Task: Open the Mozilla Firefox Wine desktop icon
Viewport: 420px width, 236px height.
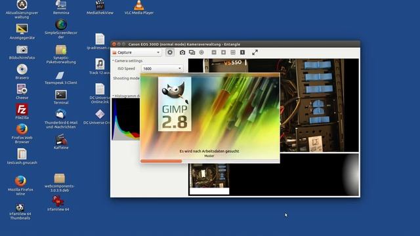Action: 20,185
